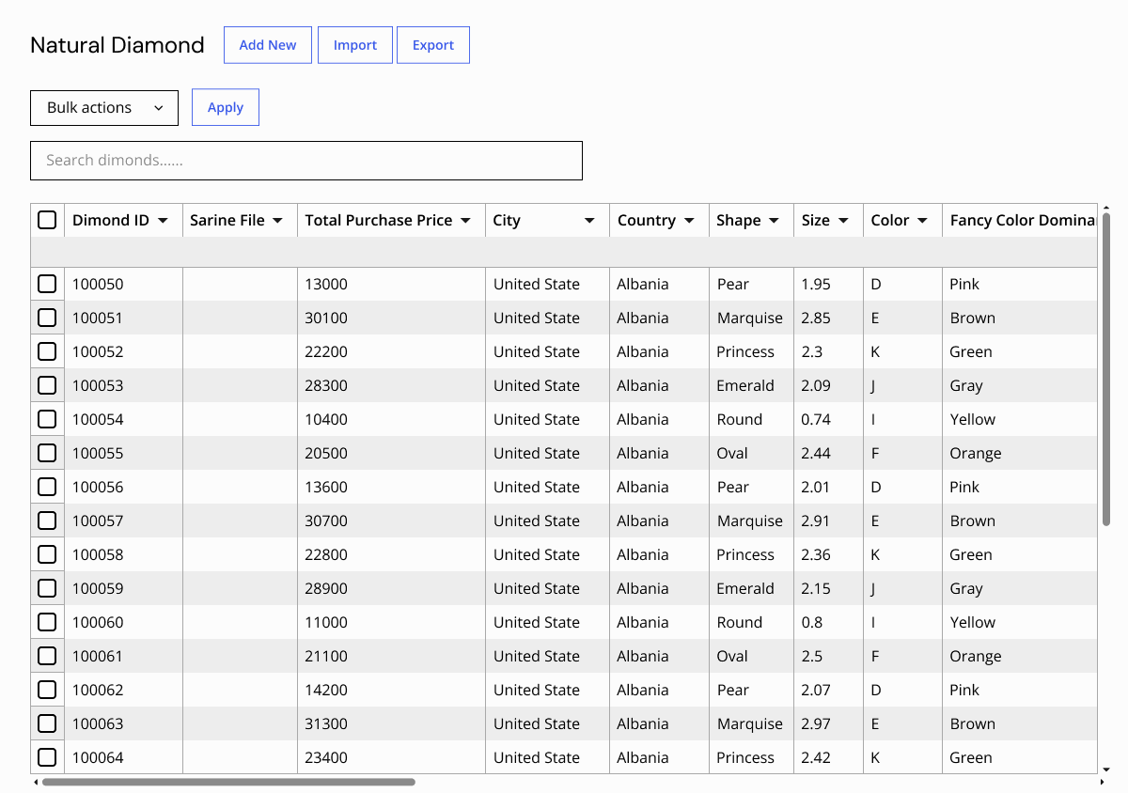1128x793 pixels.
Task: Select row checkbox for 100061
Action: (x=47, y=656)
